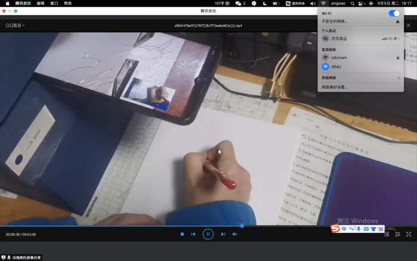The width and height of the screenshot is (417, 261).
Task: Skip to the next video
Action: (x=223, y=234)
